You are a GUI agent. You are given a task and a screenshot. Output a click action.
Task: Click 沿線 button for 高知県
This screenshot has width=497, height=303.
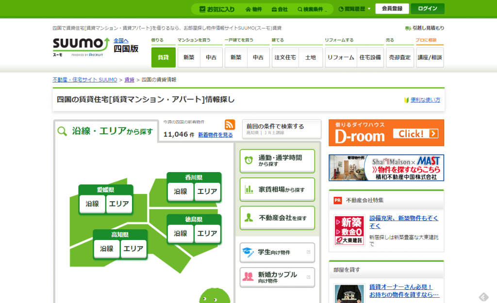tap(107, 249)
